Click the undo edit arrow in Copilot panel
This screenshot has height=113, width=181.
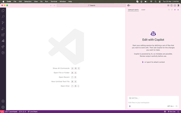[169, 10]
